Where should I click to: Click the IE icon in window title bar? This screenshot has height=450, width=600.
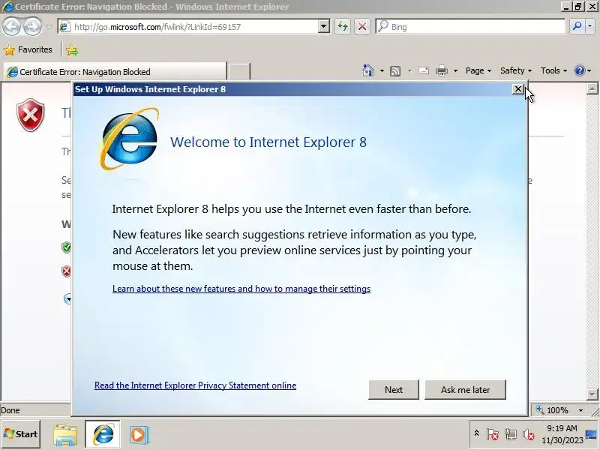click(7, 7)
